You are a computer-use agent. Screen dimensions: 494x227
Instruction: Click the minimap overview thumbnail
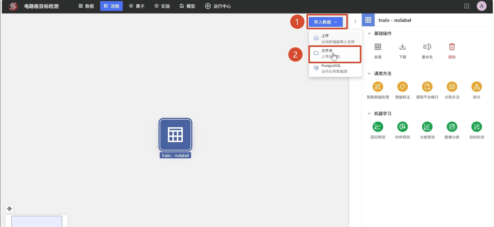(x=37, y=221)
